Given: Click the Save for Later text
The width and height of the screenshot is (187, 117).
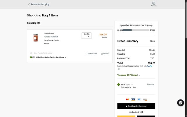Looking at the screenshot, I should pos(92,54).
